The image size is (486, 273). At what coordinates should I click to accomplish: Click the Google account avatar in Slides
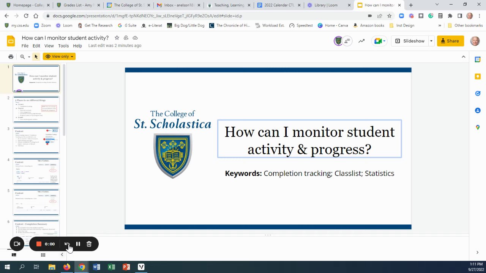475,41
